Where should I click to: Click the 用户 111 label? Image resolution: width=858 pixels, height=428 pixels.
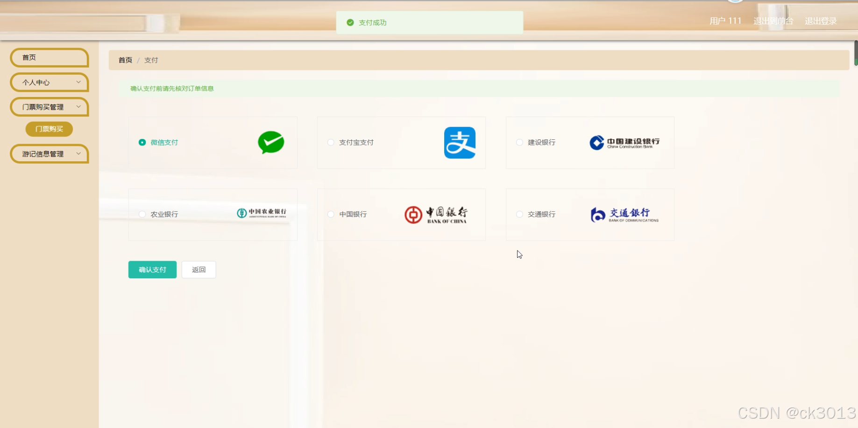click(725, 21)
